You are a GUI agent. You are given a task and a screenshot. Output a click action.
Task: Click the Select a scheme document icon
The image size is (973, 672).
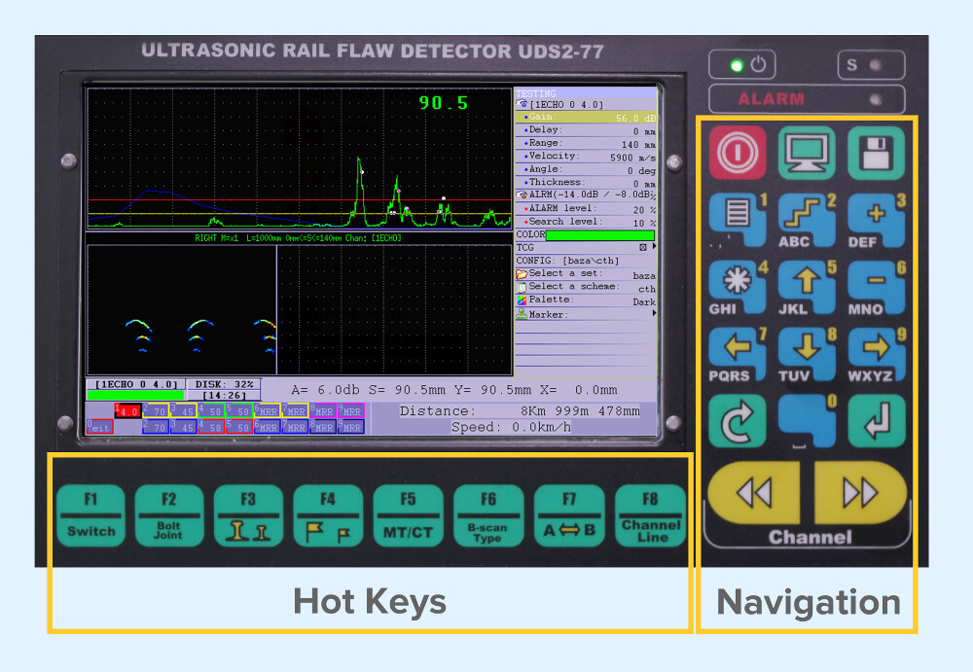coord(522,287)
